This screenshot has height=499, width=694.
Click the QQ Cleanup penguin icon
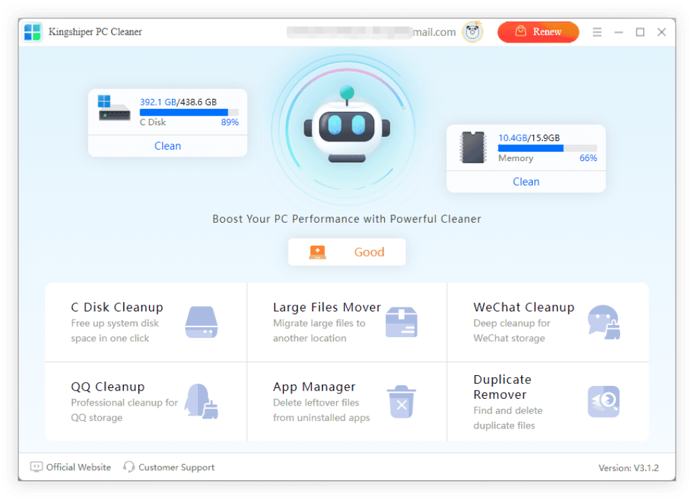click(201, 402)
